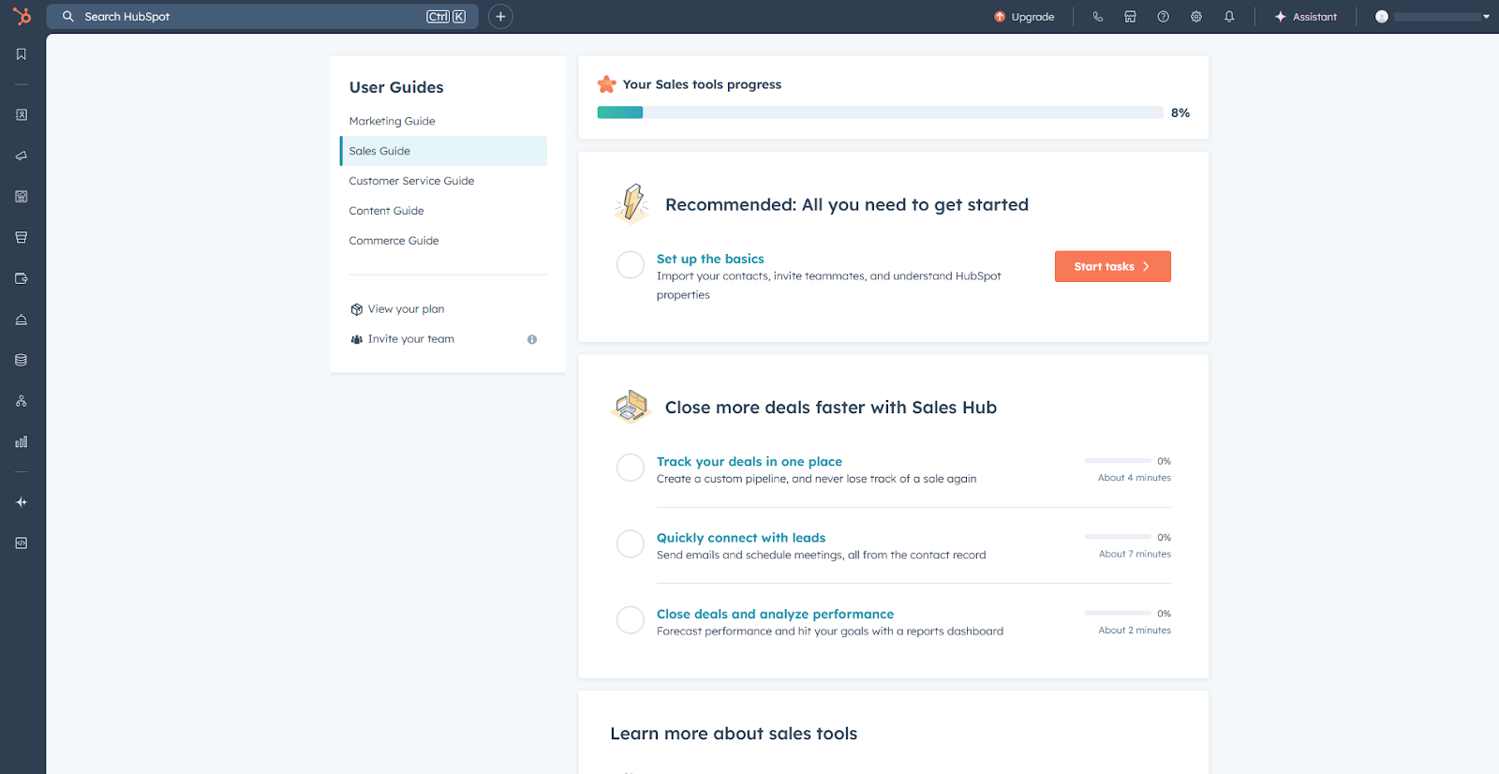This screenshot has height=774, width=1499.
Task: Click the Track your deals progress bar
Action: [1118, 461]
